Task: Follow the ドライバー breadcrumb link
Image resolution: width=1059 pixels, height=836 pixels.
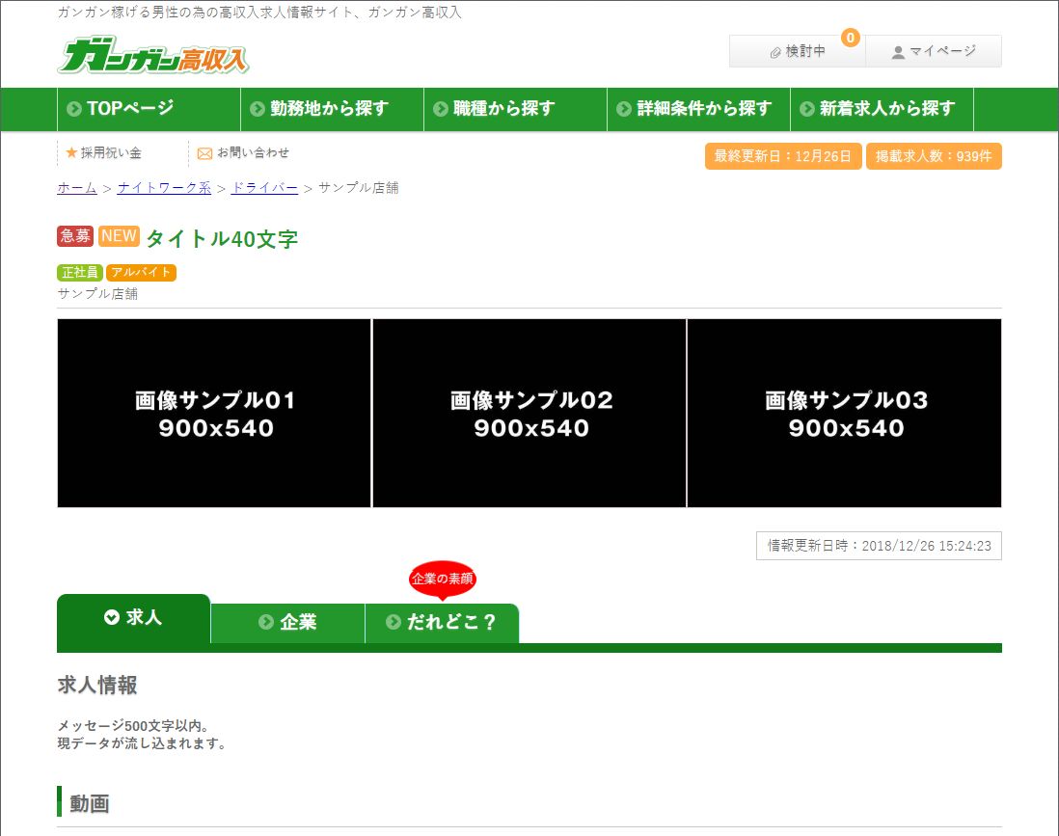Action: [x=264, y=188]
